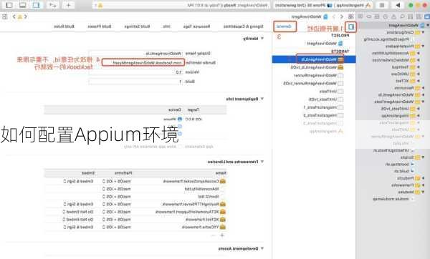Toggle the navigator panel button in toolbar
The image size is (430, 259).
pos(37,5)
